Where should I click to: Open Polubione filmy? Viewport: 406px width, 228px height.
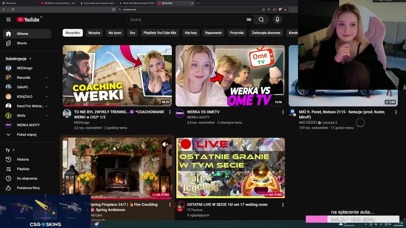pos(27,188)
